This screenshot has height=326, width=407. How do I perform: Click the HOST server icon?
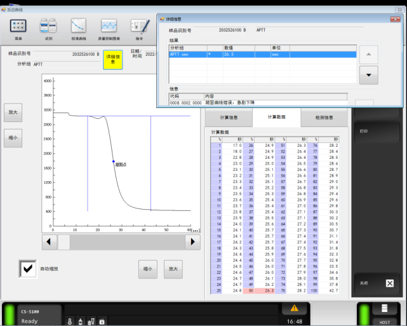[384, 308]
